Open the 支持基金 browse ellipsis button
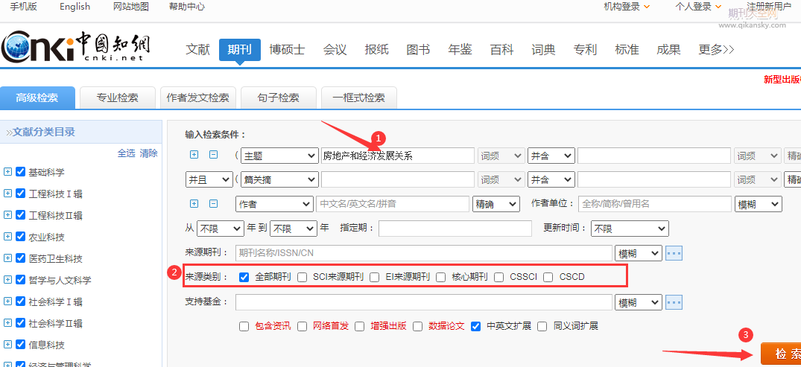This screenshot has height=367, width=801. point(674,302)
